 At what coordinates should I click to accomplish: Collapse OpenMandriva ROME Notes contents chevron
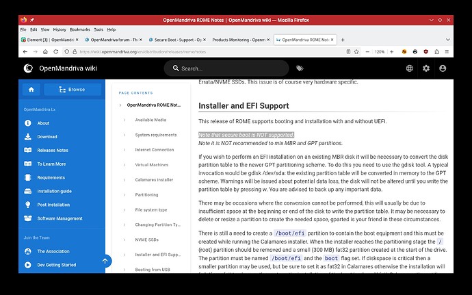pyautogui.click(x=120, y=105)
